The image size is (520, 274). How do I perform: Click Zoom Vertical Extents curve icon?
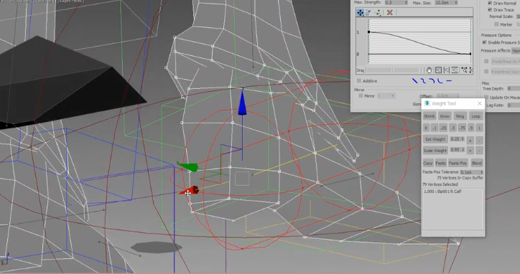click(455, 70)
